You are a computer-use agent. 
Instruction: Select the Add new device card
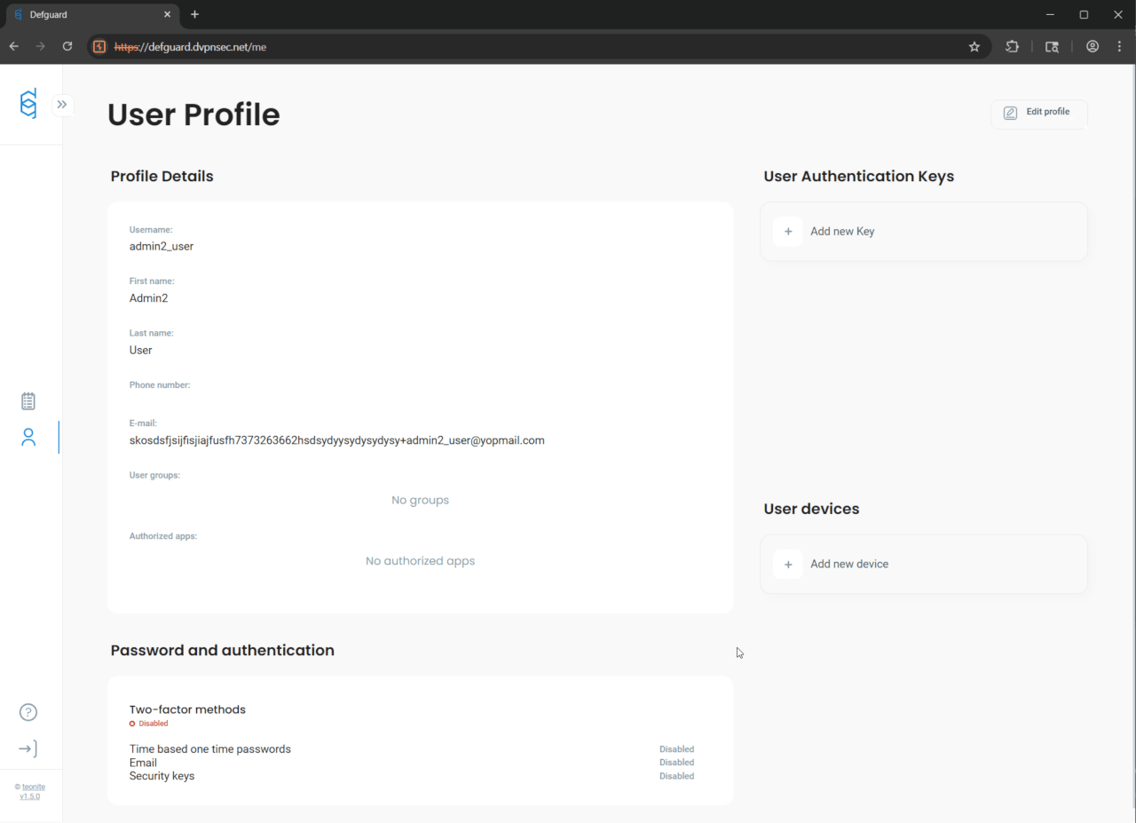click(923, 564)
